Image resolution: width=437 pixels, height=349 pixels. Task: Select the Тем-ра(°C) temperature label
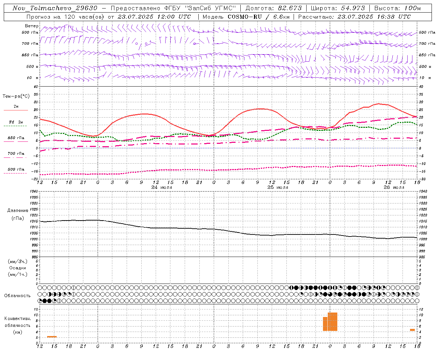[x=16, y=96]
